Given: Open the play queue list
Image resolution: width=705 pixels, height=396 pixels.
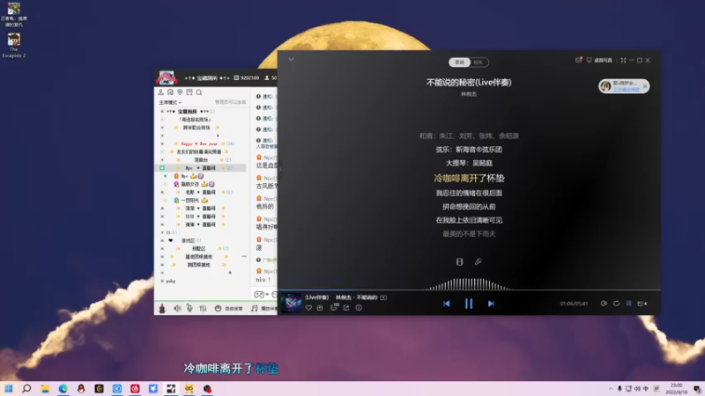Looking at the screenshot, I should coord(642,304).
